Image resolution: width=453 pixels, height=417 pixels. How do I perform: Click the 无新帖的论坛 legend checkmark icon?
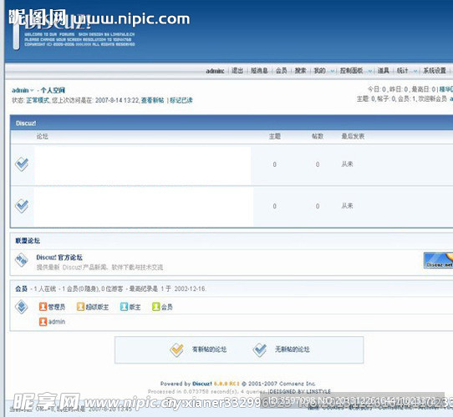coord(260,349)
